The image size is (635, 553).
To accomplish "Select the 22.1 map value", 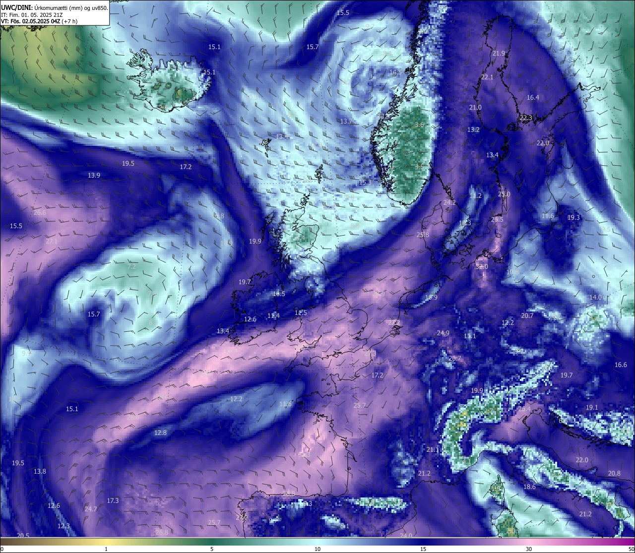I will [x=487, y=77].
